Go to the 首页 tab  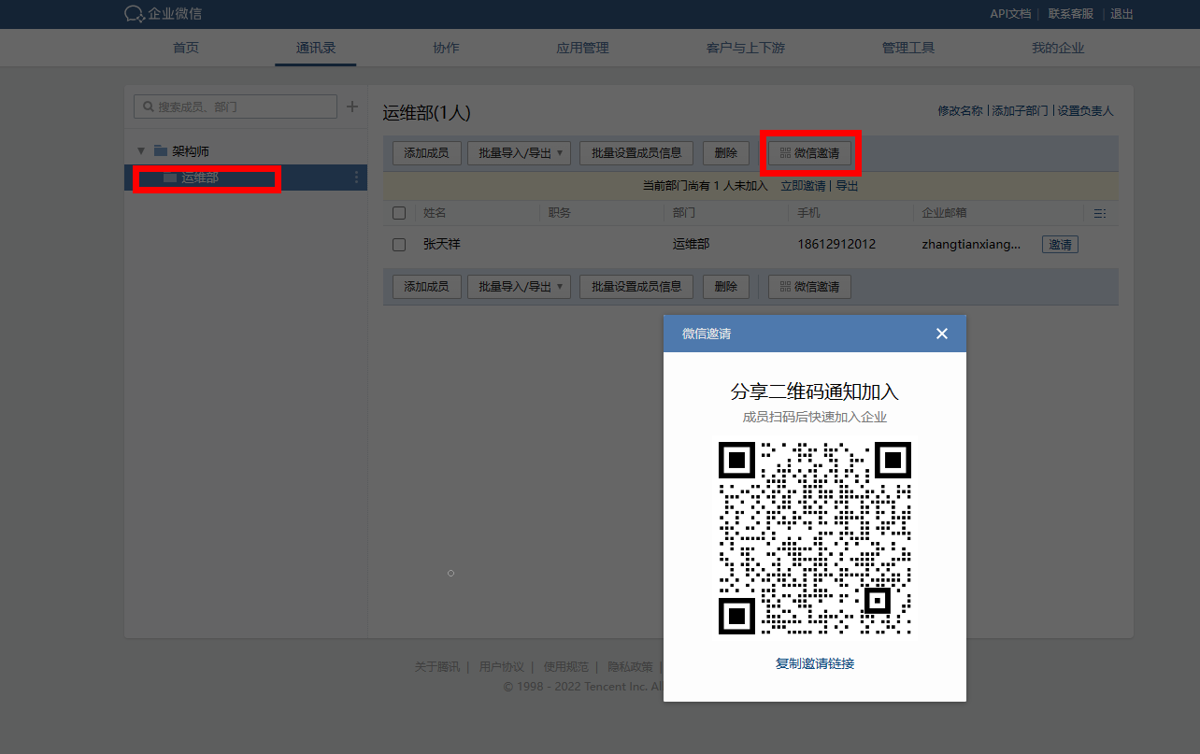pyautogui.click(x=186, y=48)
